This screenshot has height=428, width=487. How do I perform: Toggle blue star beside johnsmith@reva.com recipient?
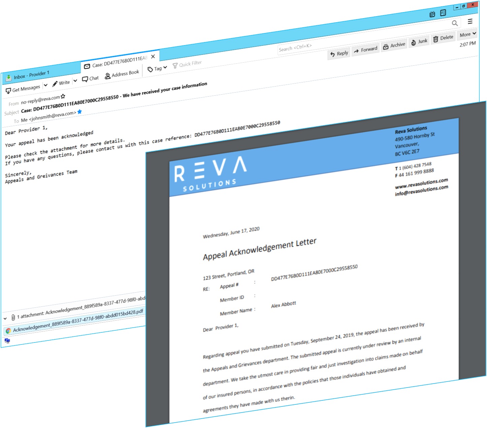click(79, 112)
